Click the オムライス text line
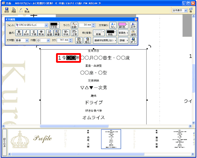 (x=94, y=118)
